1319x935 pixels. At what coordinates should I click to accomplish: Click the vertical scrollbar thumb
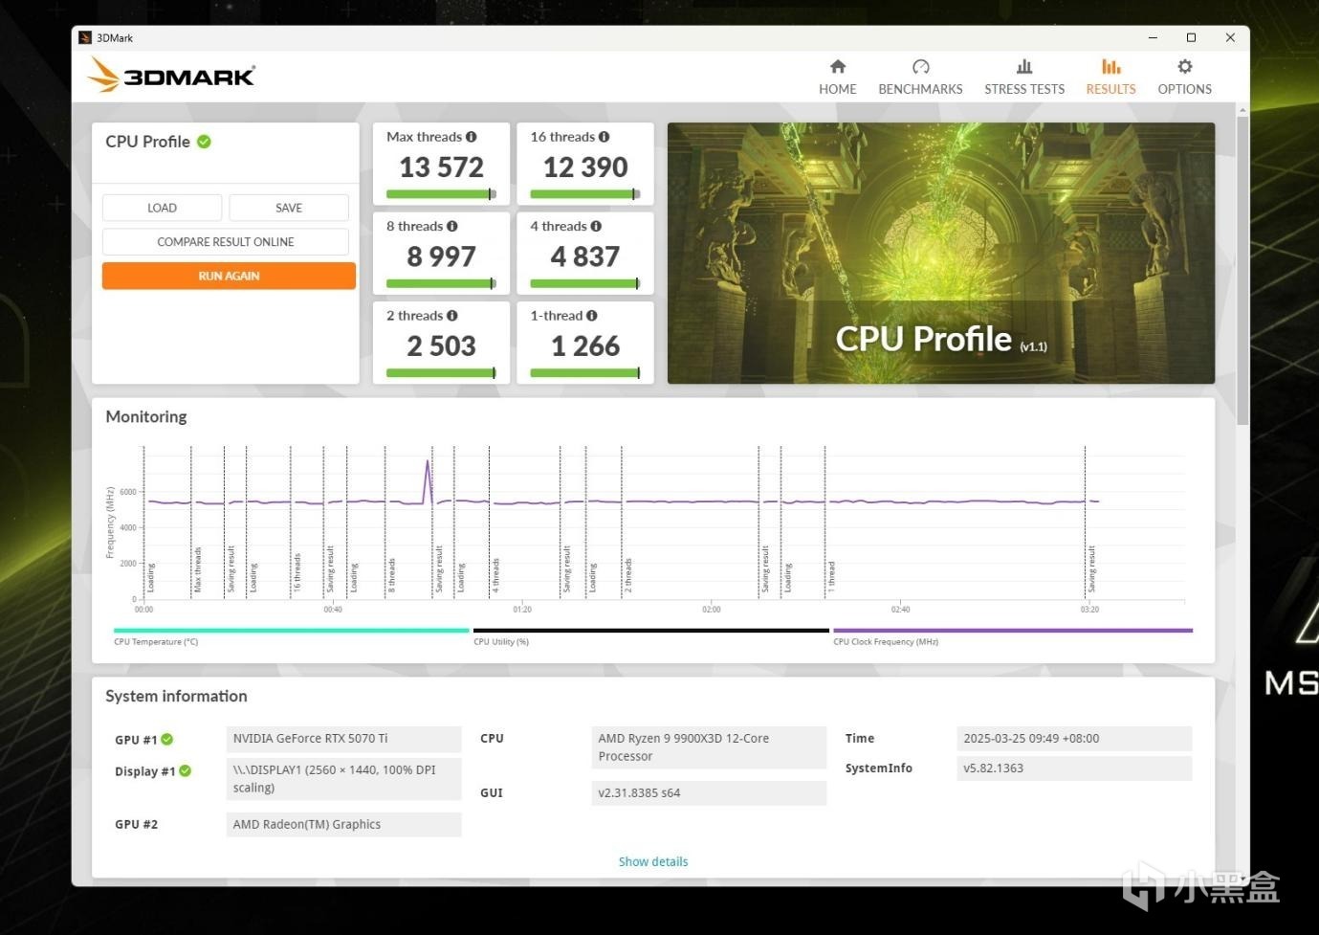(x=1242, y=270)
